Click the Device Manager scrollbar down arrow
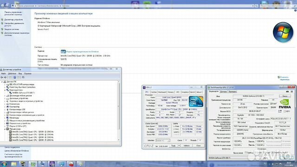 [x=119, y=140]
